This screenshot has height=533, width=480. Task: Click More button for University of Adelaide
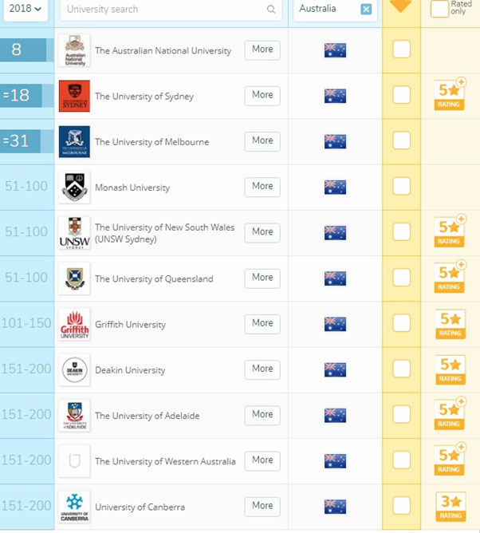pos(262,415)
